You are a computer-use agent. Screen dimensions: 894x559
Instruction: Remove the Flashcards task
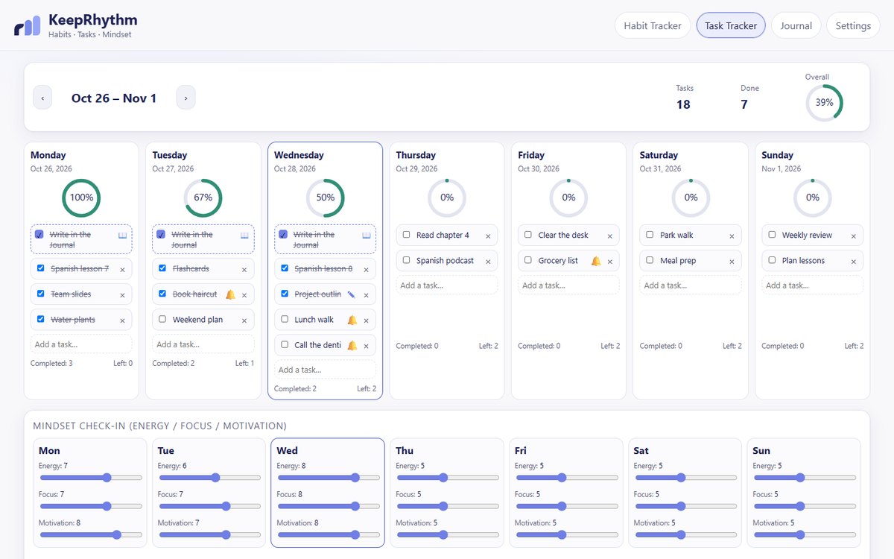point(244,269)
